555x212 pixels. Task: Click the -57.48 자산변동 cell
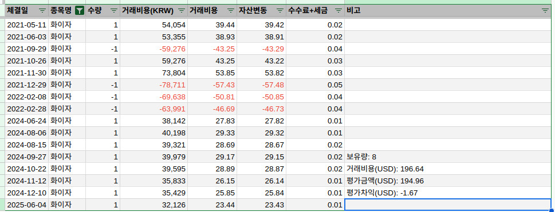[262, 85]
